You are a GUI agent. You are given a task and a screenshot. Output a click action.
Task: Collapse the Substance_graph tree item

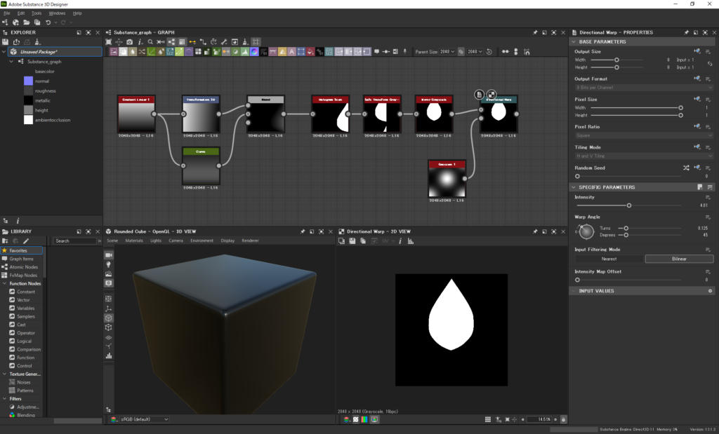tap(11, 61)
